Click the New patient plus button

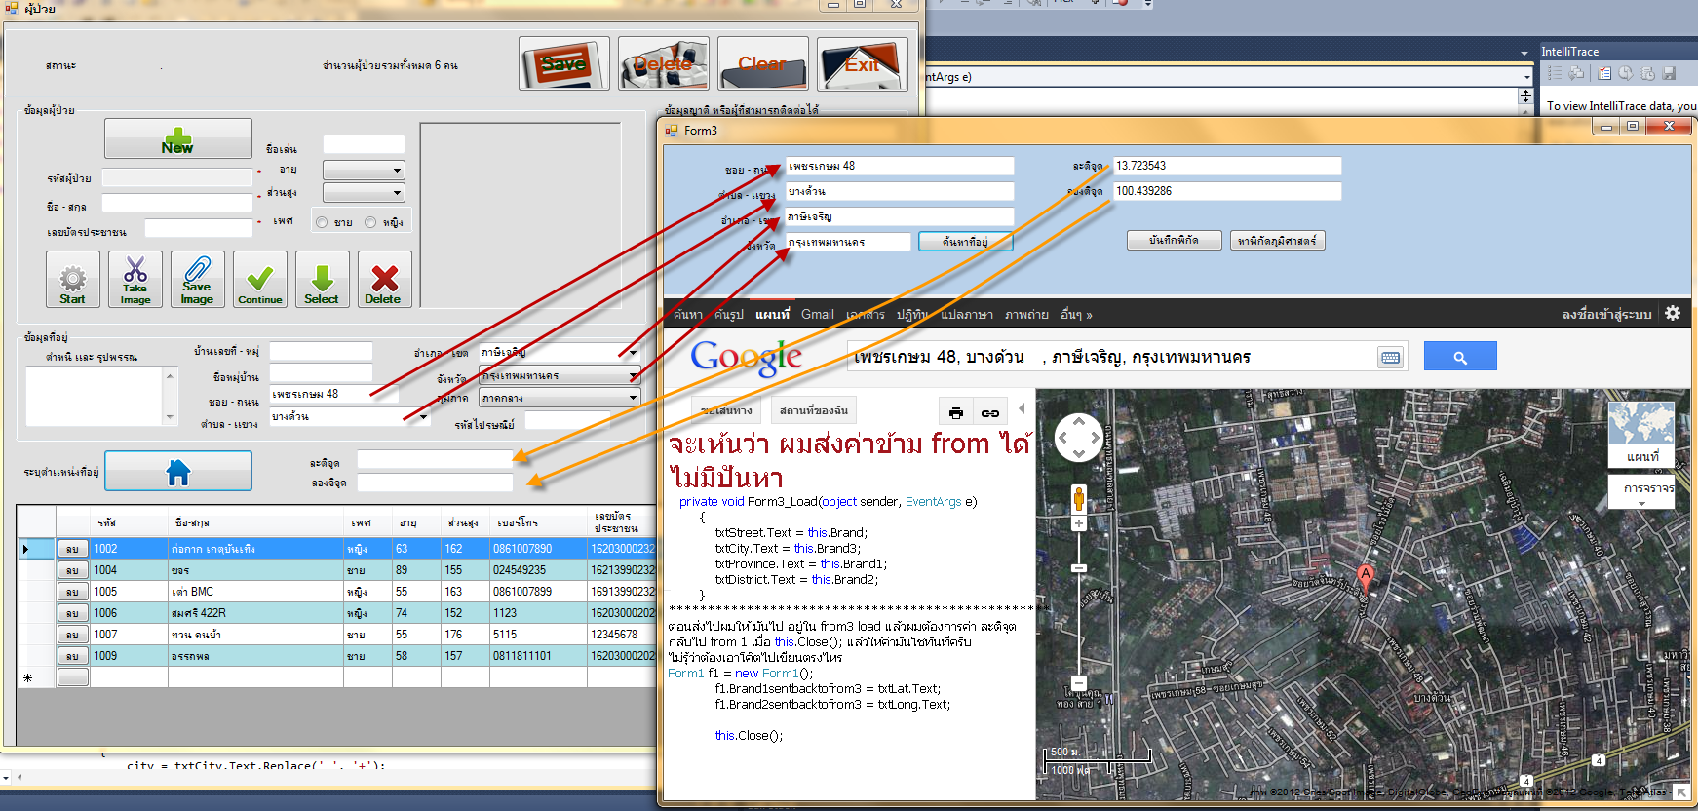coord(178,139)
